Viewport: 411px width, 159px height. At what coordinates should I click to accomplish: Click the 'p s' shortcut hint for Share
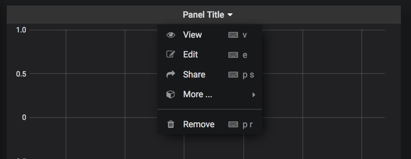point(248,75)
